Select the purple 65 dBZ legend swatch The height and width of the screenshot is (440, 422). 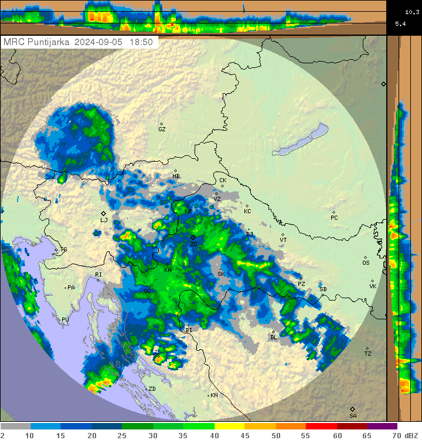point(382,427)
